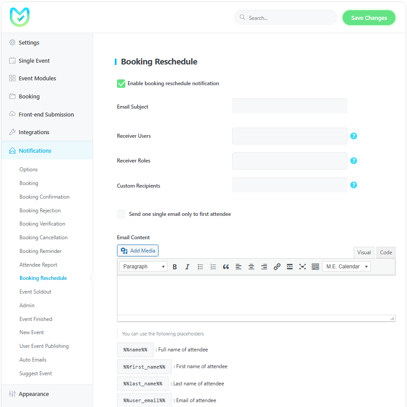Focus the Search box in the header
Image resolution: width=407 pixels, height=407 pixels.
[x=289, y=18]
